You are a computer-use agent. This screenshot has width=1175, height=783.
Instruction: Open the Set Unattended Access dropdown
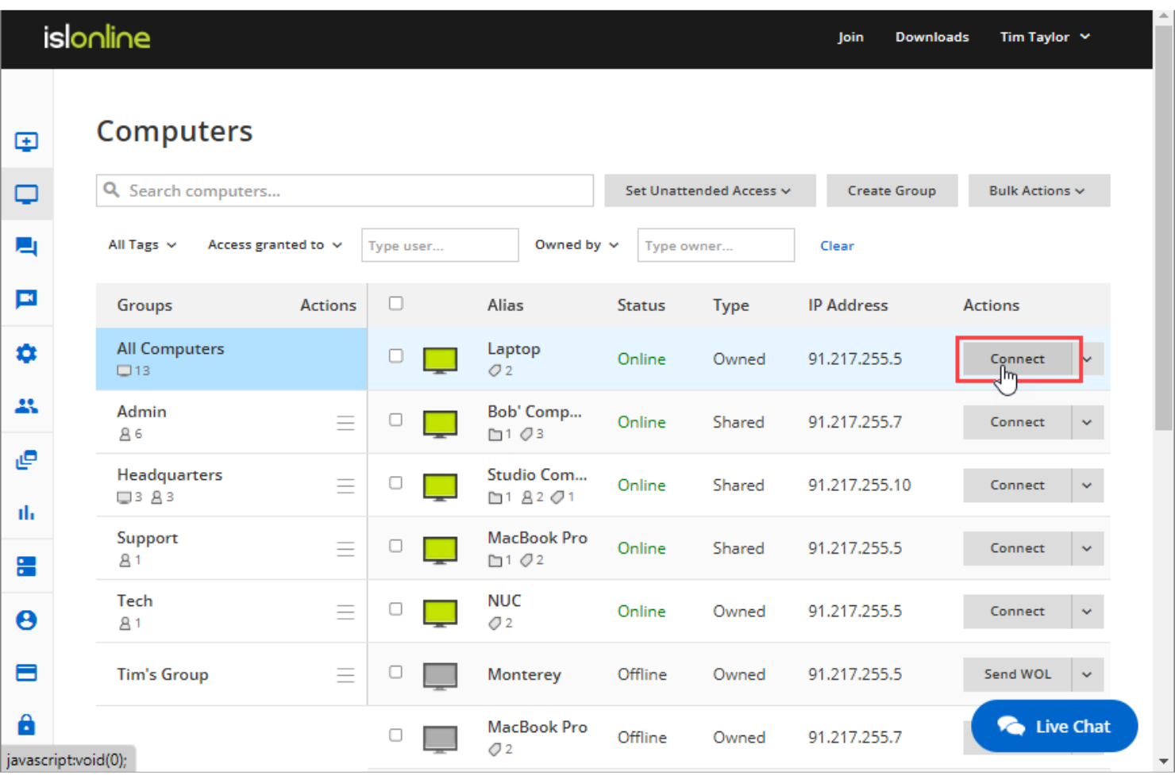tap(710, 190)
